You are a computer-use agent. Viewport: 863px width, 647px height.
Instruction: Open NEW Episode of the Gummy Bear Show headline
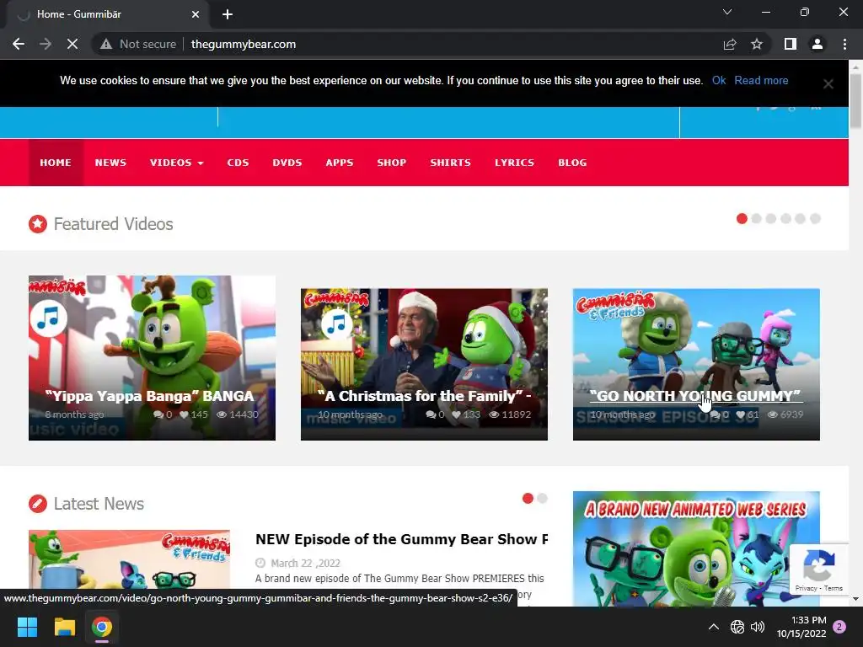401,539
